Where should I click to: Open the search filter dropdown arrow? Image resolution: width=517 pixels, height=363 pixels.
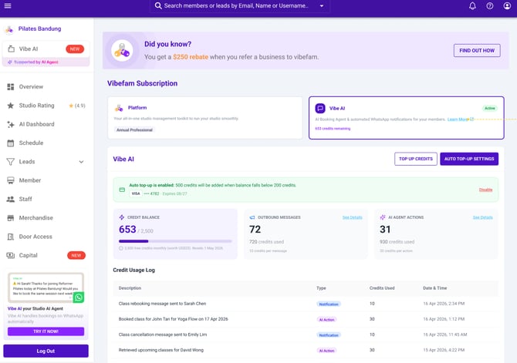click(322, 6)
